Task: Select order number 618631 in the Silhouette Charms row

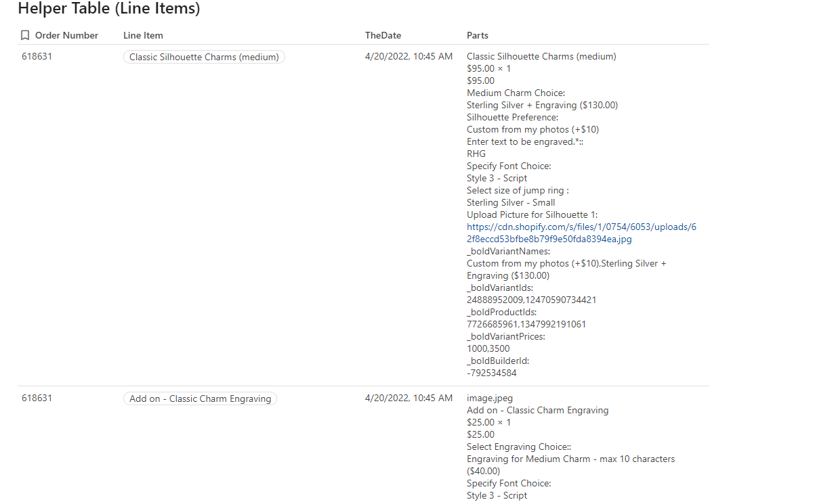Action: pyautogui.click(x=37, y=57)
